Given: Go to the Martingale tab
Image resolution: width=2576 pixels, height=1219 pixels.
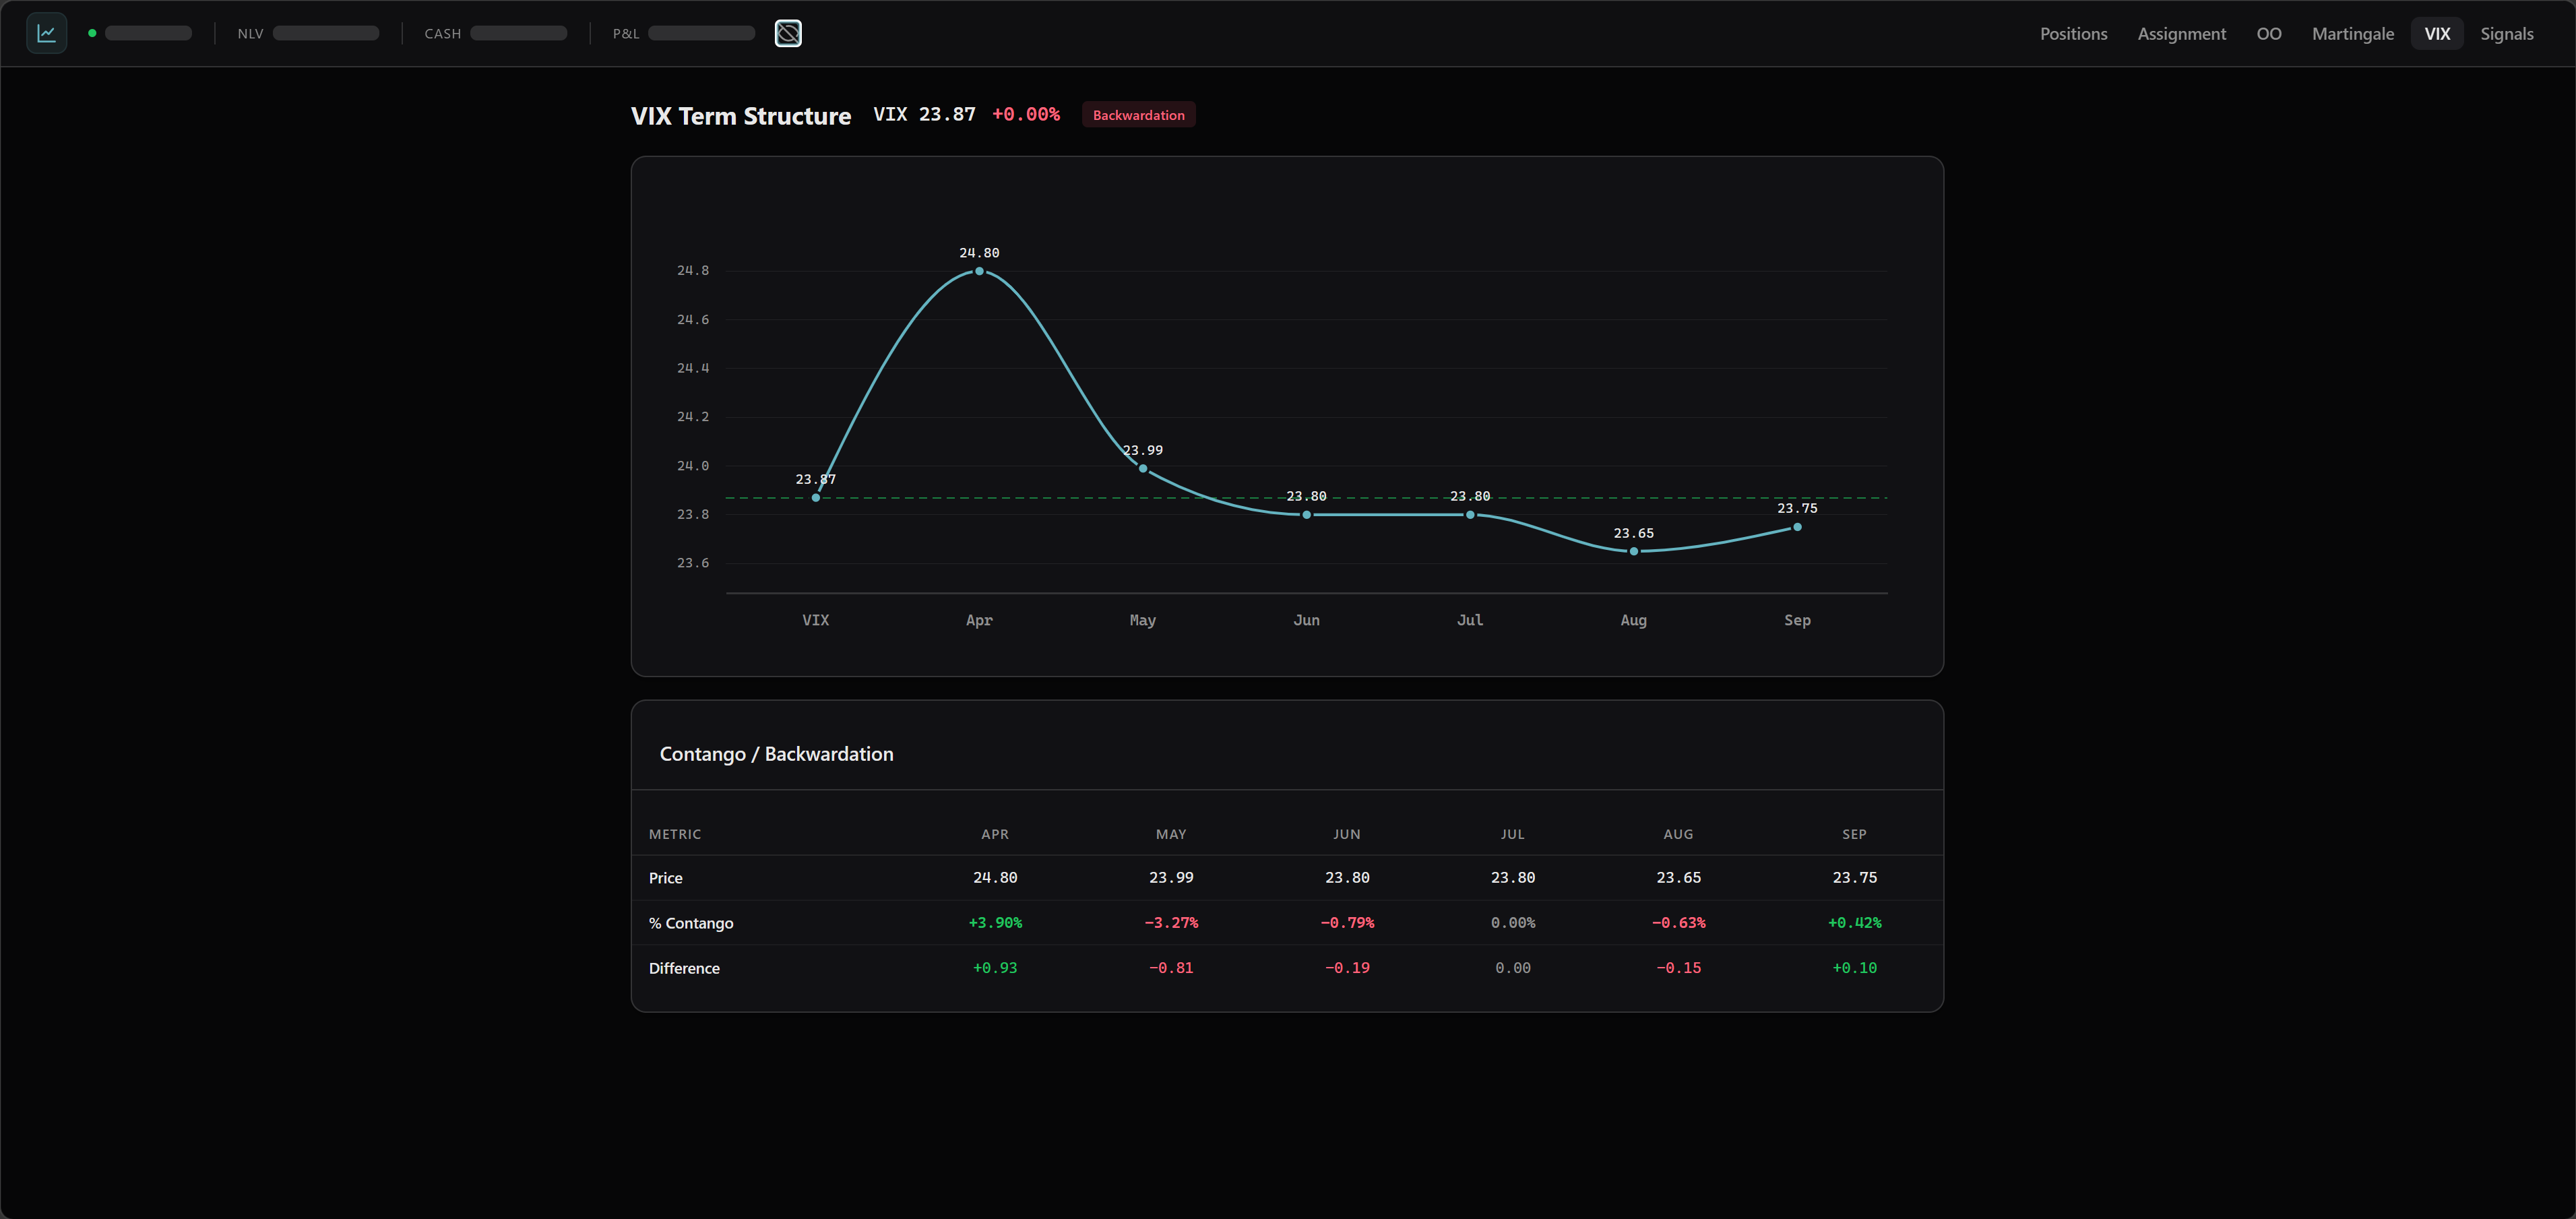Looking at the screenshot, I should pyautogui.click(x=2352, y=34).
